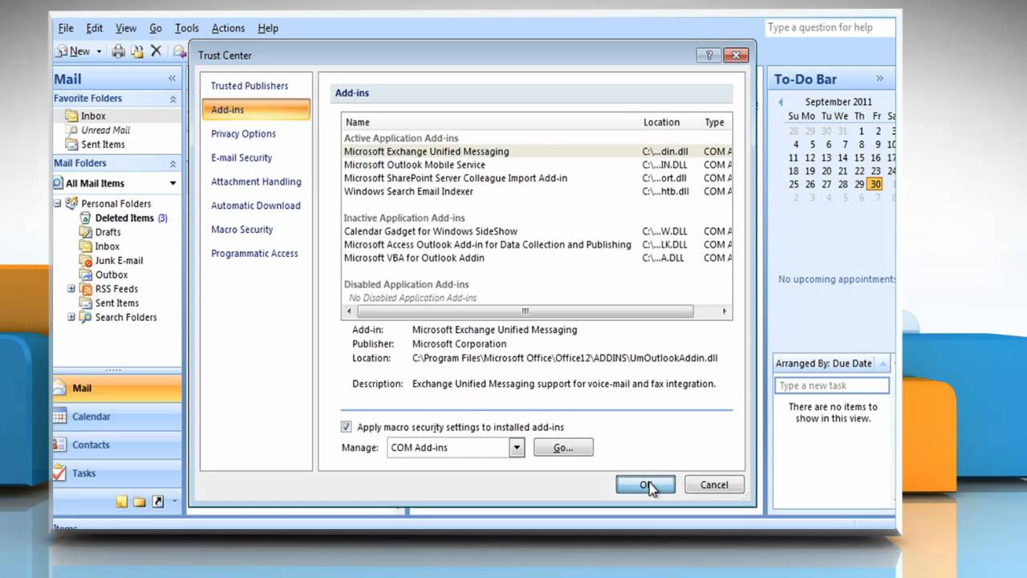Minimize the Mail navigation pane
The image size is (1027, 578).
[x=172, y=79]
